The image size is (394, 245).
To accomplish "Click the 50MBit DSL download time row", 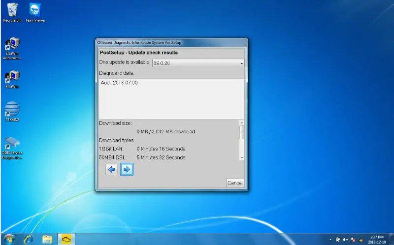I will 142,157.
